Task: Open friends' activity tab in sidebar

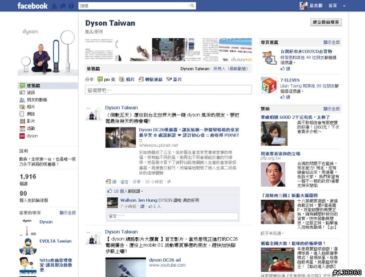Action: tap(33, 100)
